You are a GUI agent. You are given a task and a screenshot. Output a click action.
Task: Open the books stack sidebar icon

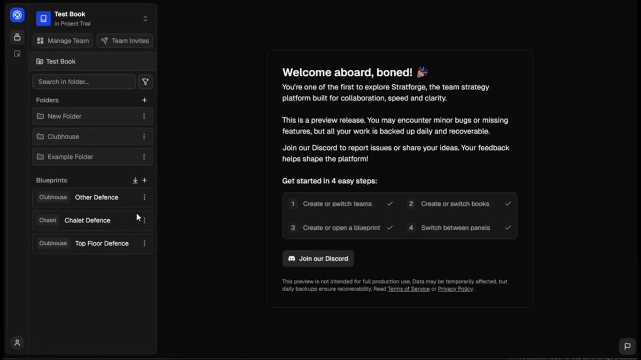pyautogui.click(x=17, y=37)
